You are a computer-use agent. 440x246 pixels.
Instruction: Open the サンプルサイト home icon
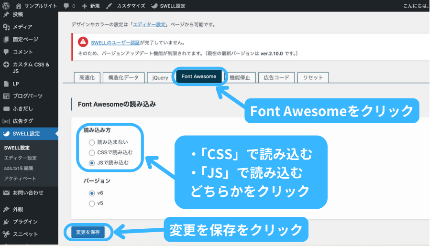point(19,6)
